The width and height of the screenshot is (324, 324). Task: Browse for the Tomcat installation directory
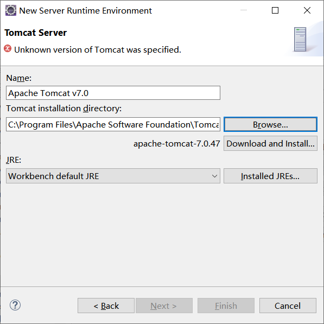pos(270,124)
